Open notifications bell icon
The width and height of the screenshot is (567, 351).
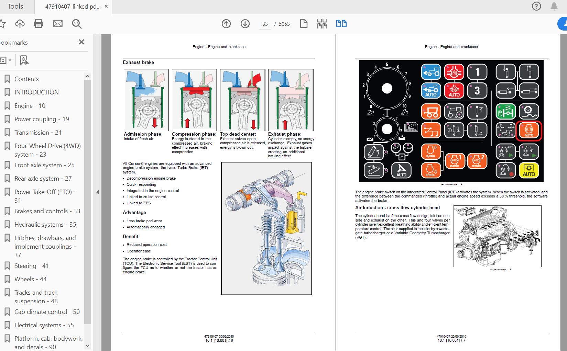[554, 6]
